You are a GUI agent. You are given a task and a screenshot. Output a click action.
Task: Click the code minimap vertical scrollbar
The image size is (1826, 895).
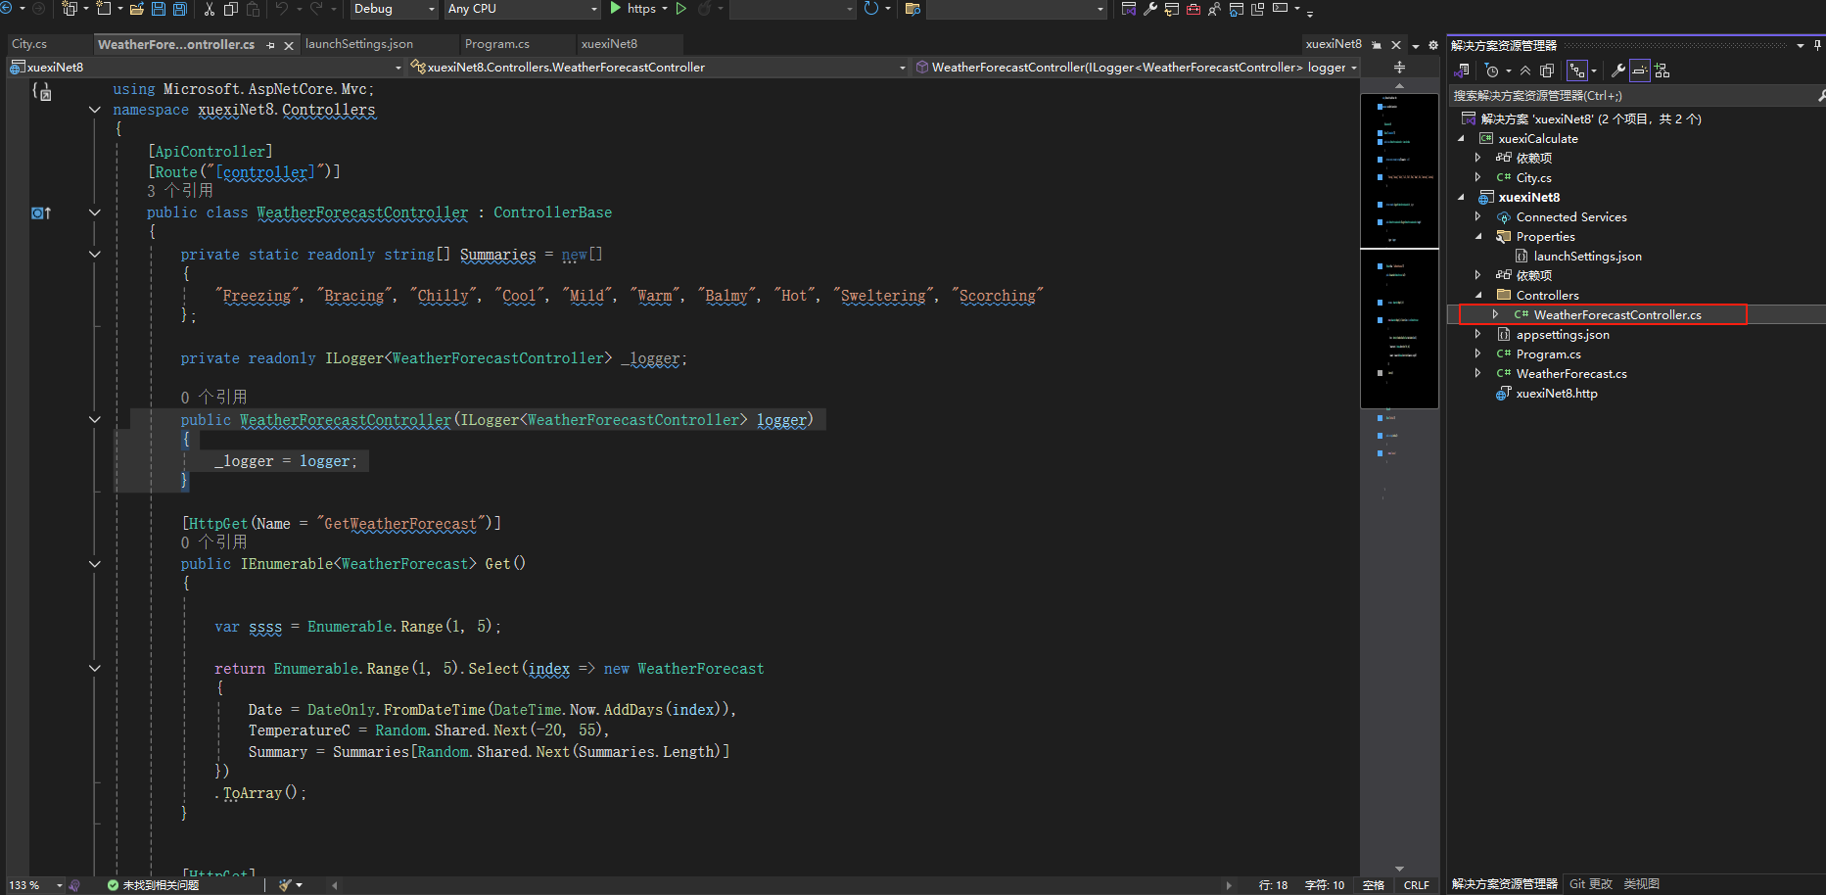click(1399, 476)
